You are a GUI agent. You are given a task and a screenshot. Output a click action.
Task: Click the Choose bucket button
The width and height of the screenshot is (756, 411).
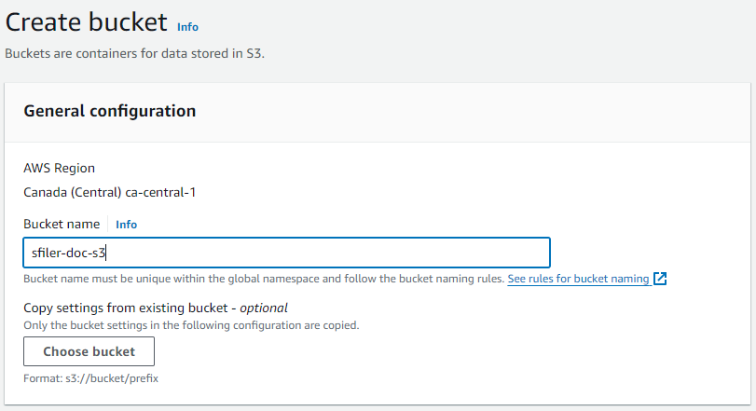tap(89, 351)
